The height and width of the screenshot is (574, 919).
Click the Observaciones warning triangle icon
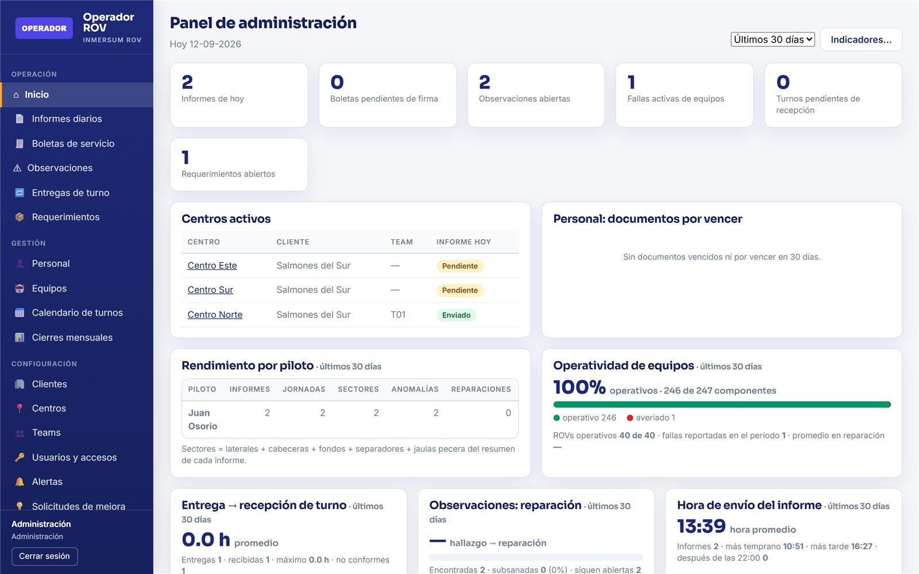click(17, 168)
